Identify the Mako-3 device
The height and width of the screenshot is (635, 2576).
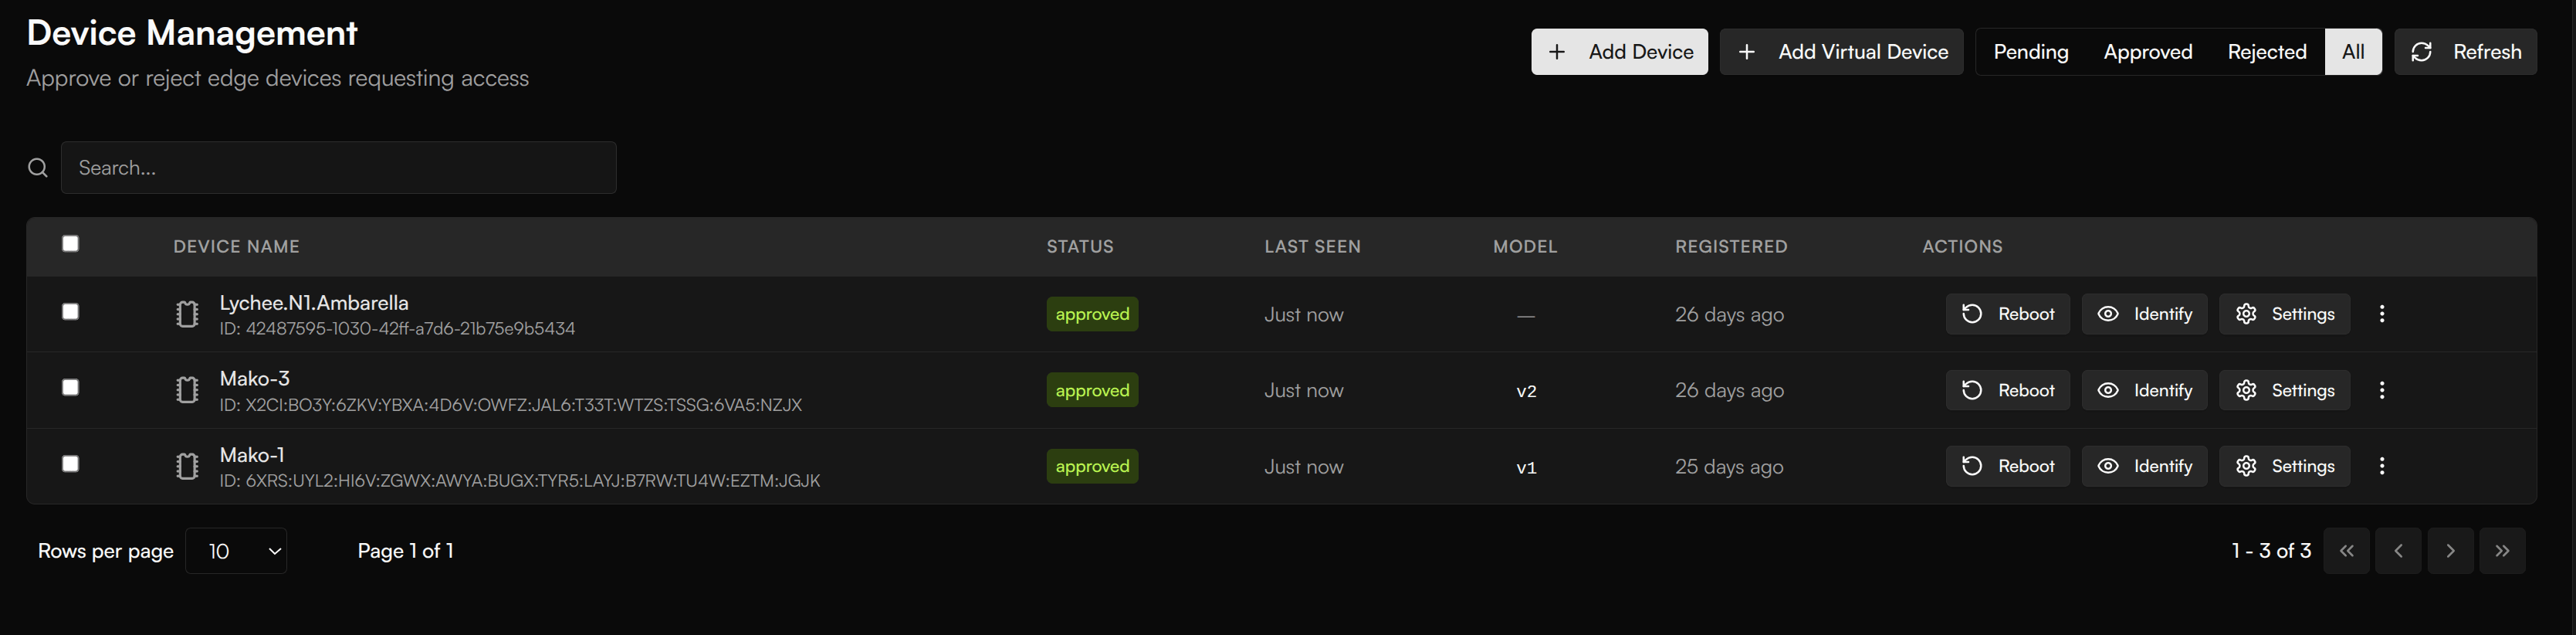tap(2144, 390)
